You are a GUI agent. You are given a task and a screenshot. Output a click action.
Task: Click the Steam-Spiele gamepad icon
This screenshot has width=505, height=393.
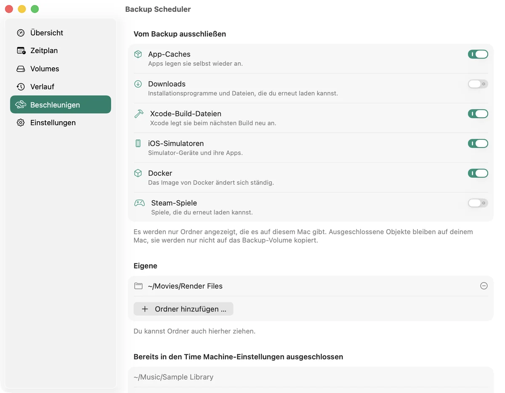[139, 203]
